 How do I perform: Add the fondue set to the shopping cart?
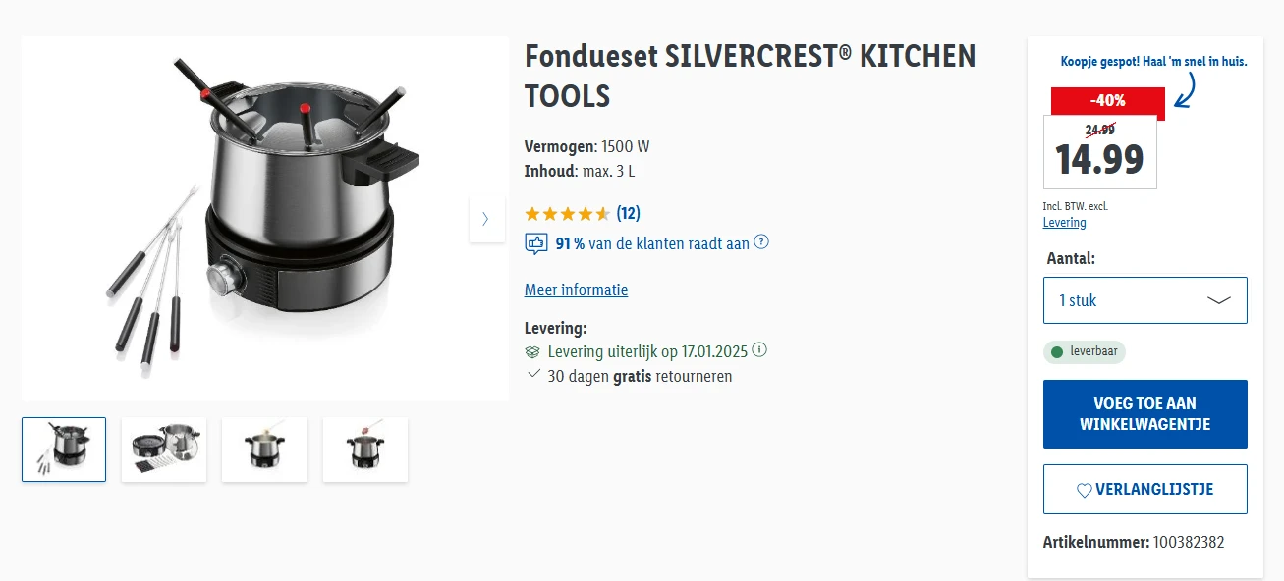pos(1144,413)
